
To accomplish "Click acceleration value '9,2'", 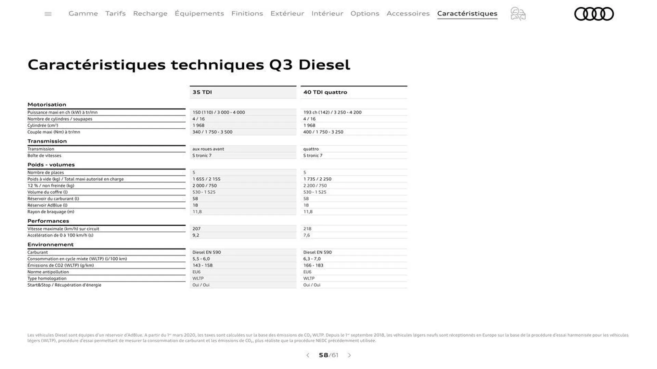I will pos(196,235).
